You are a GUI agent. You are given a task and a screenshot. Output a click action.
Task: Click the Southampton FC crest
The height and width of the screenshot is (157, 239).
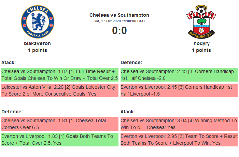click(x=201, y=22)
